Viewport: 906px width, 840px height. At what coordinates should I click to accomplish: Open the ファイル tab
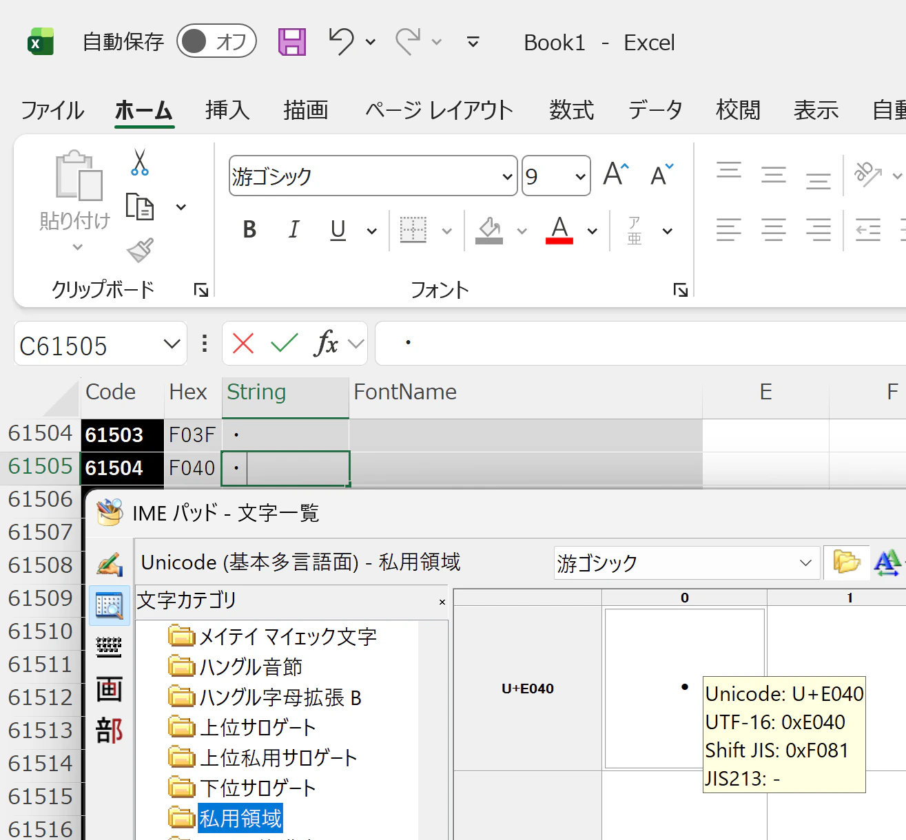pos(52,110)
